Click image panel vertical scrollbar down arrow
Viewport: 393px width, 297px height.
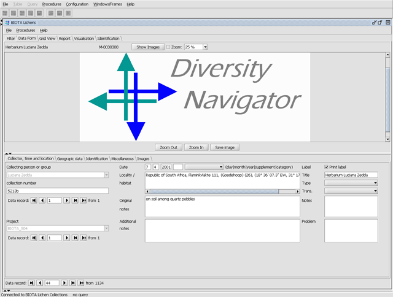pyautogui.click(x=387, y=139)
